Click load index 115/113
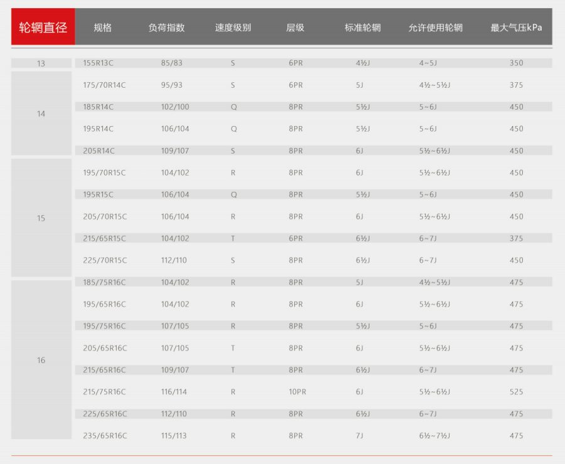Screen dimensions: 565x464 click(x=174, y=436)
